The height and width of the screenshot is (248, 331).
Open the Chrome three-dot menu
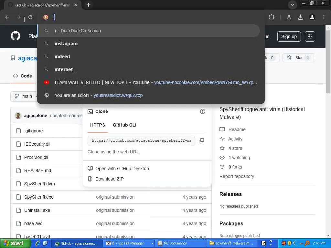coord(324,17)
